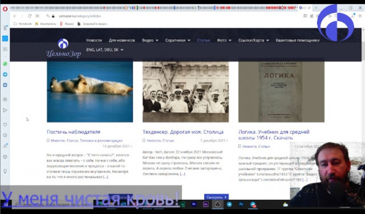
Task: Open the Загружайте видео bookmark
Action: [93, 24]
